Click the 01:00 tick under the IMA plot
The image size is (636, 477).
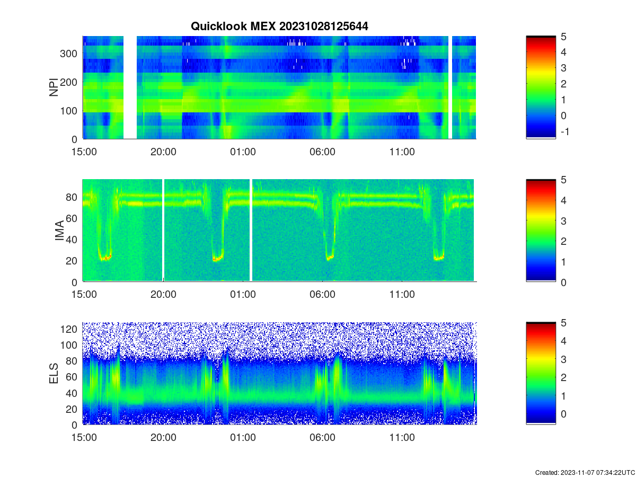(243, 295)
